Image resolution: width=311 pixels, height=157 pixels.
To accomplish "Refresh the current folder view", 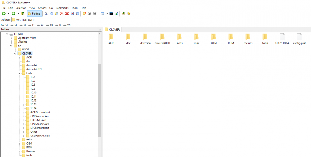I will coord(116,13).
